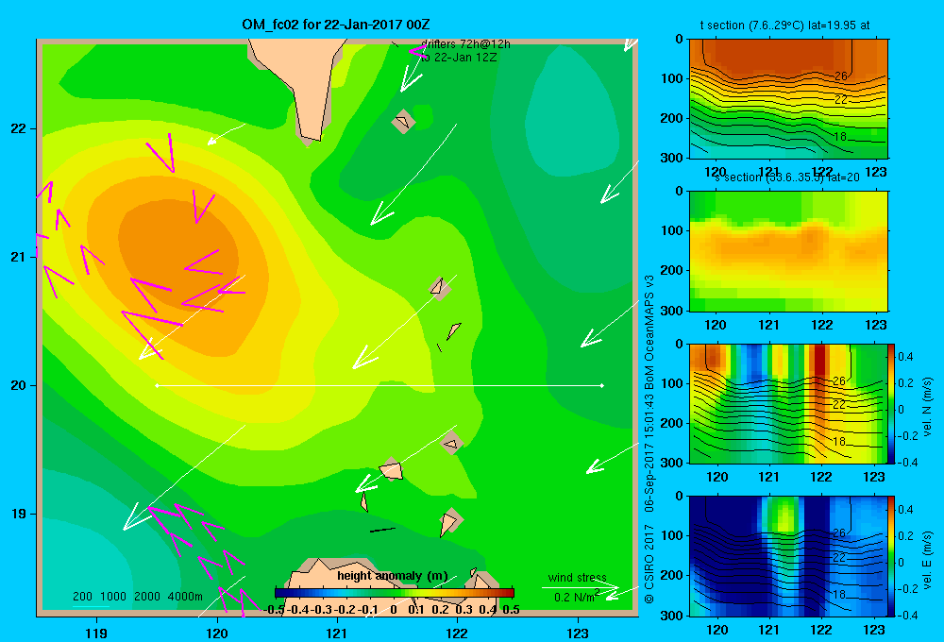Click the east endpoint of the section line

click(x=601, y=385)
